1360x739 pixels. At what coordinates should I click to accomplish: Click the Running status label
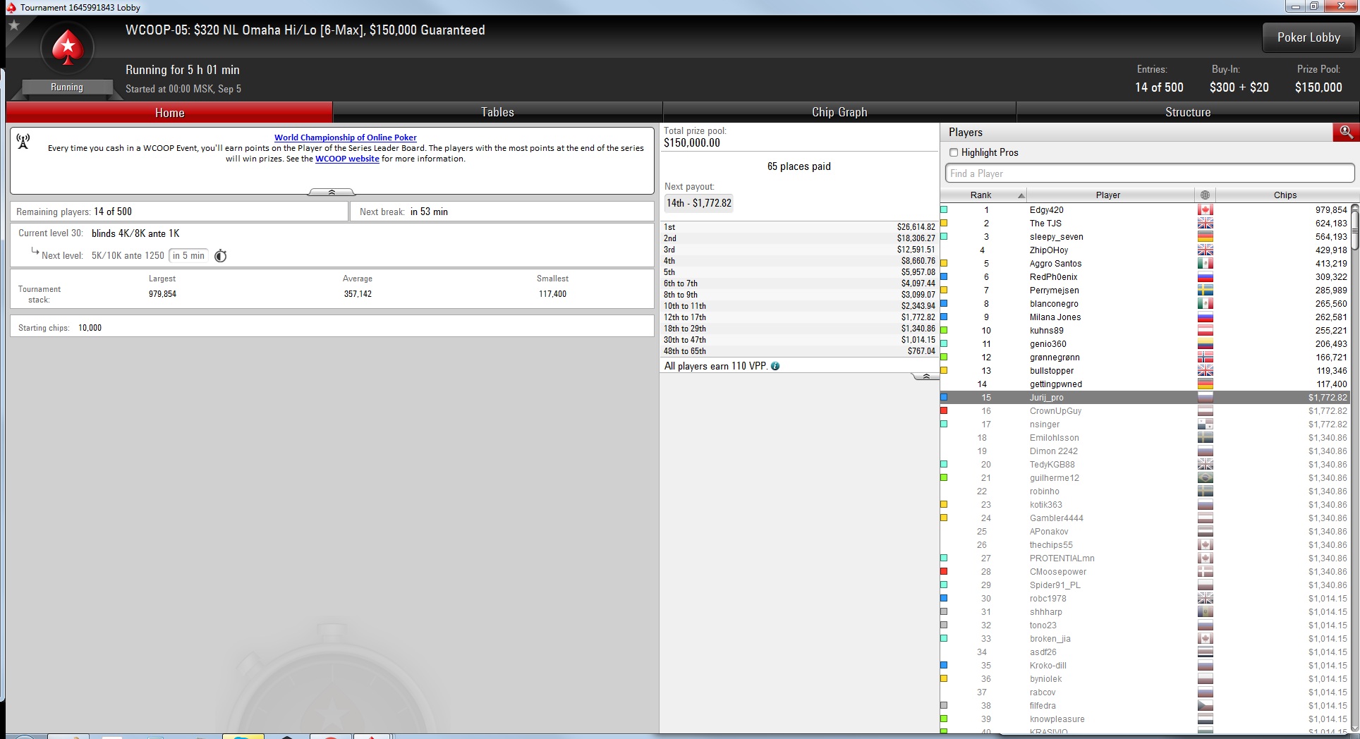(x=67, y=87)
